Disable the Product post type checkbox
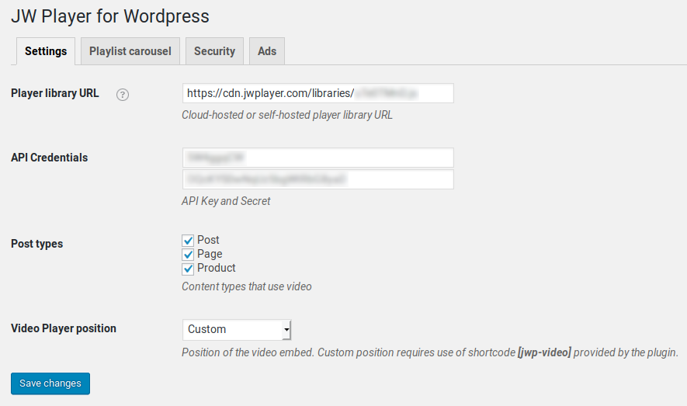Viewport: 687px width, 406px height. point(188,269)
